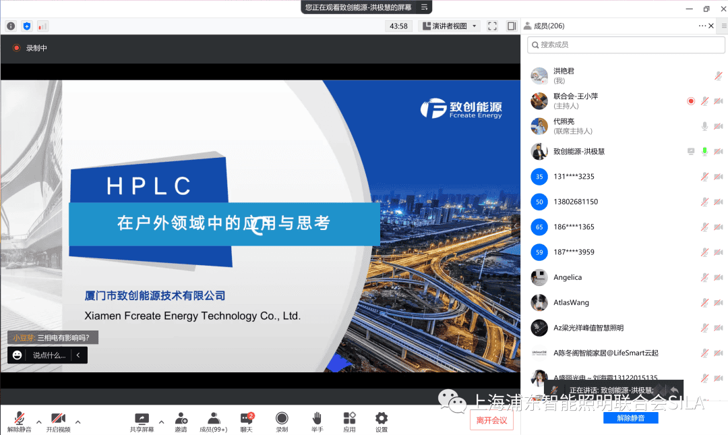Click the raise hand (举手) icon

click(x=317, y=419)
